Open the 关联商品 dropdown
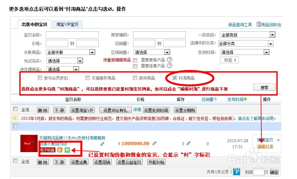This screenshot has height=179, width=297. (71, 52)
